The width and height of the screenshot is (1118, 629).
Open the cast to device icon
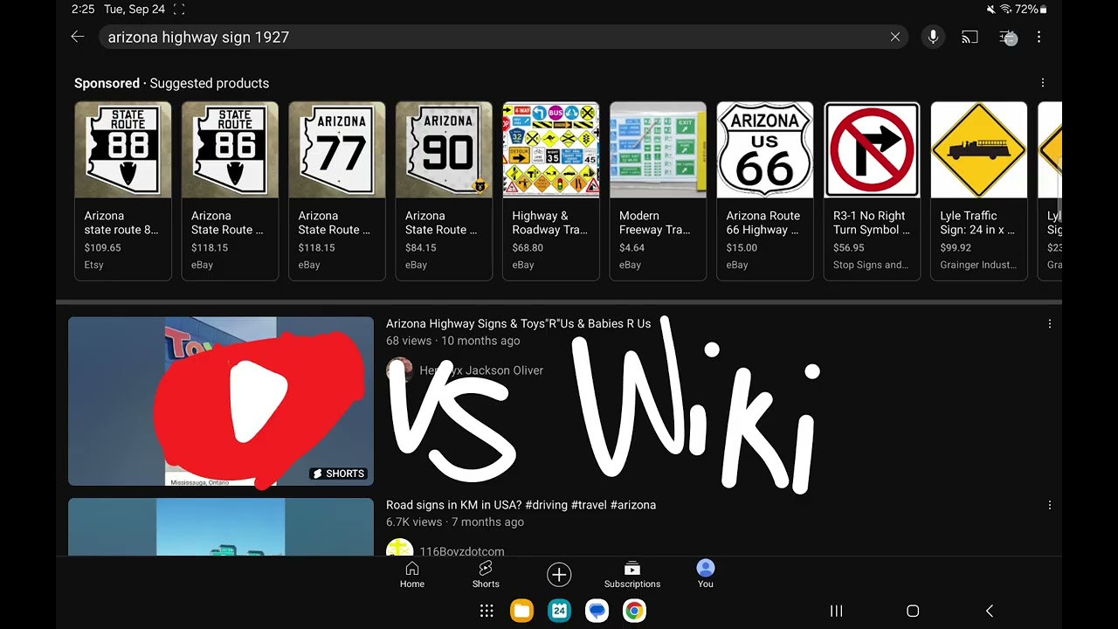[970, 37]
